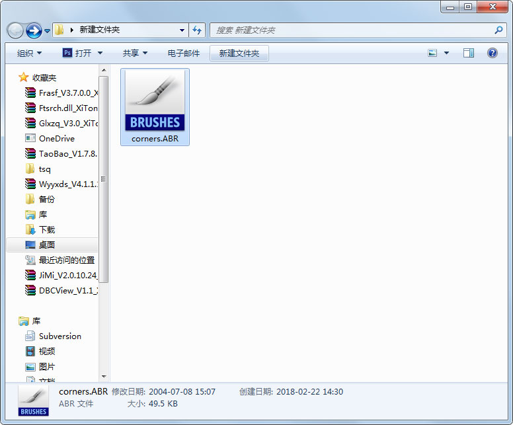Click BRUSHES icon in details pane
513x425 pixels.
click(33, 401)
